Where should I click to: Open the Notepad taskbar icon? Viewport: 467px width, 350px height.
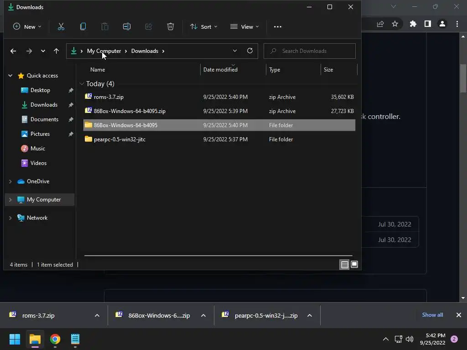(x=75, y=339)
